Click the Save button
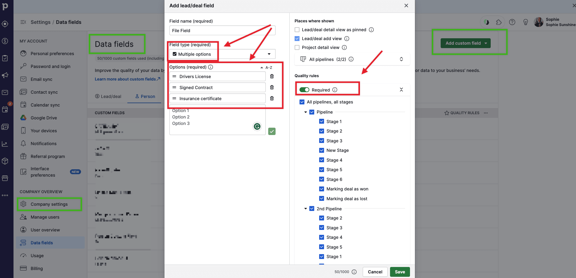The image size is (576, 278). tap(400, 272)
